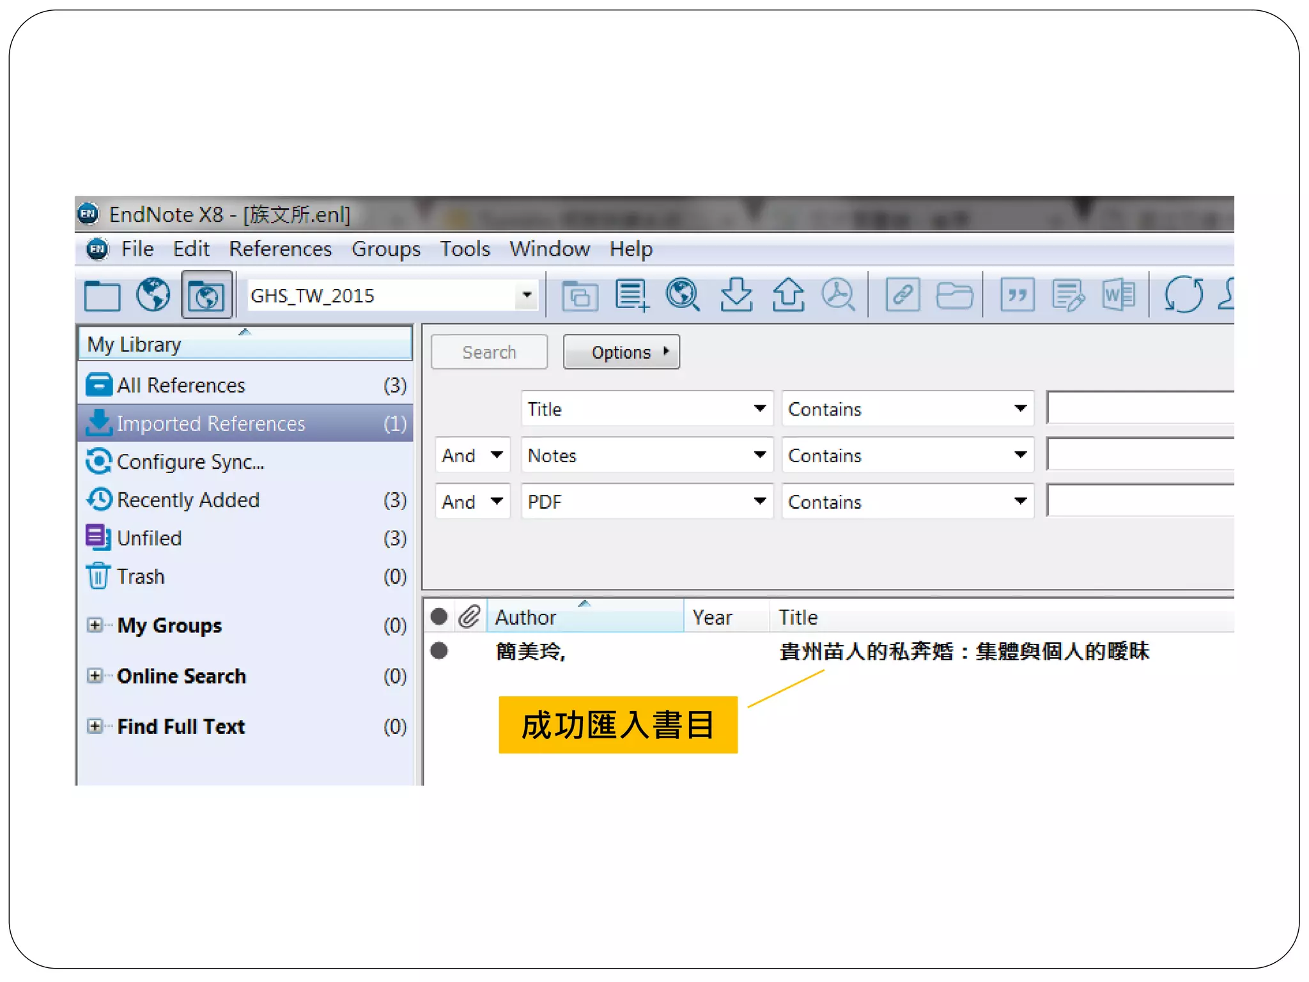Click the New Reference toolbar icon

[631, 295]
